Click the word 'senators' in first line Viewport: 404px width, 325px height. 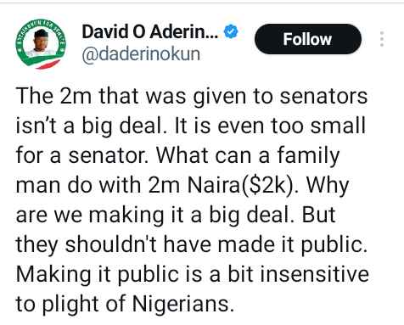323,97
